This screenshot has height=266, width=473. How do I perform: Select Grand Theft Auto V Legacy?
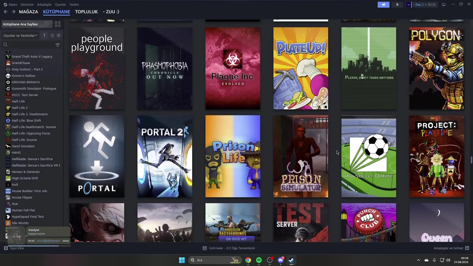tap(32, 57)
